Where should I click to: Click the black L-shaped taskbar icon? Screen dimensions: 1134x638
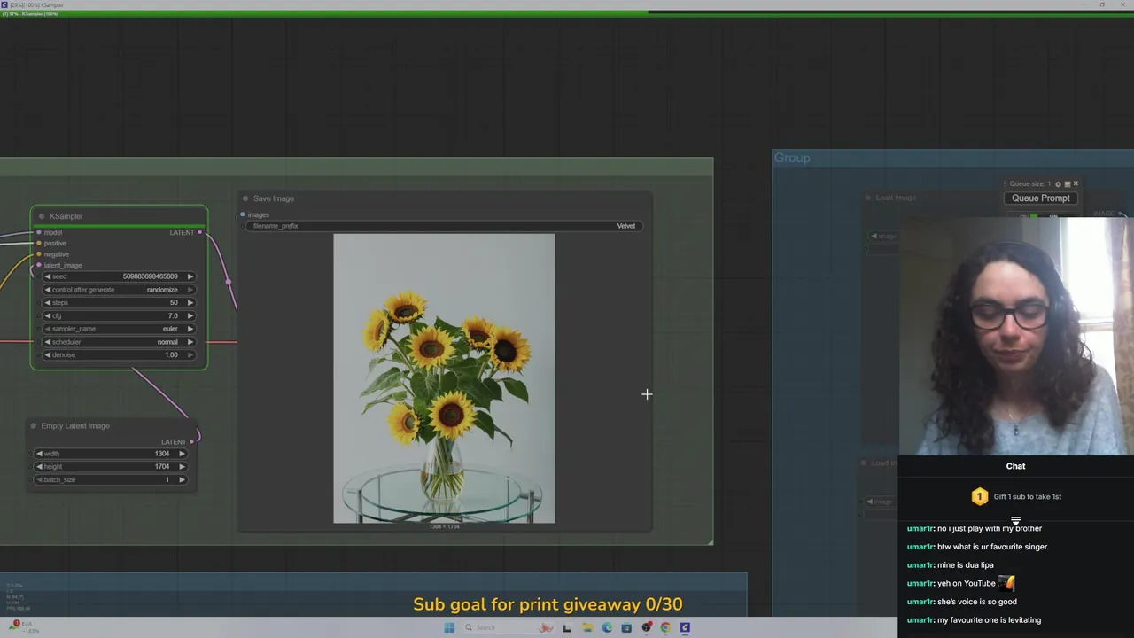coord(567,627)
